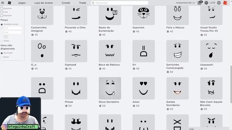
Task: Select the Grátis price radio option
Action: pos(2,41)
